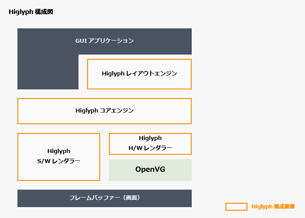Click Higlyph above the H/W レンダラー text

[x=150, y=138]
